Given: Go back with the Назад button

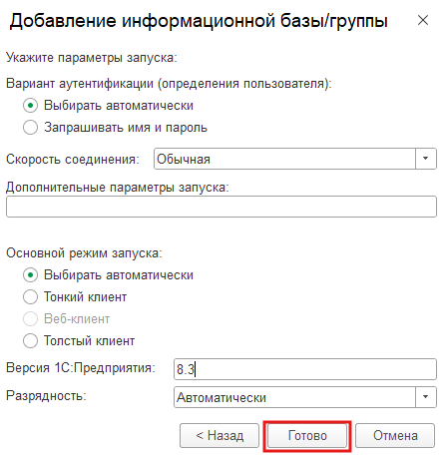Looking at the screenshot, I should tap(220, 435).
